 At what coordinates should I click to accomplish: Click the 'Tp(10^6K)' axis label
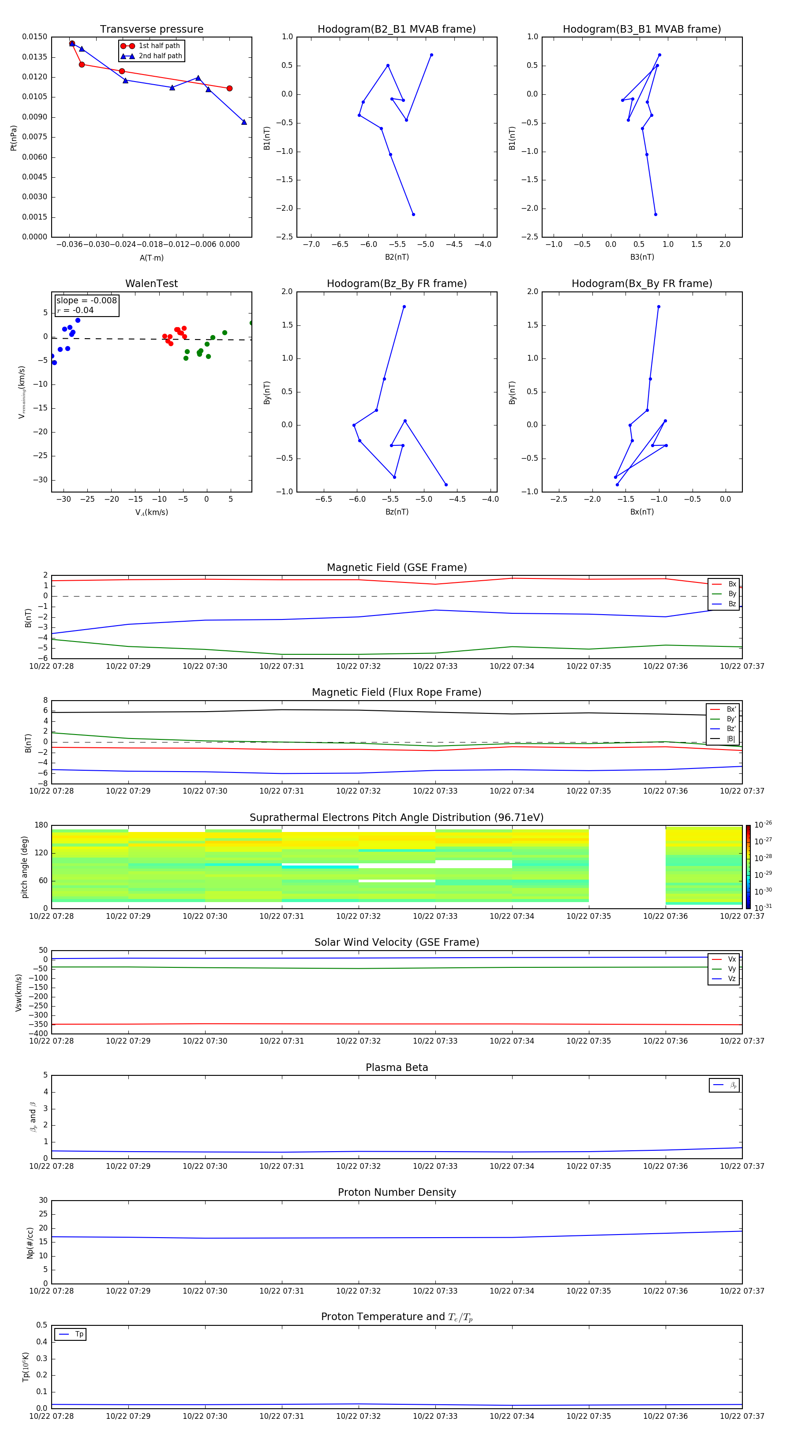click(26, 1367)
